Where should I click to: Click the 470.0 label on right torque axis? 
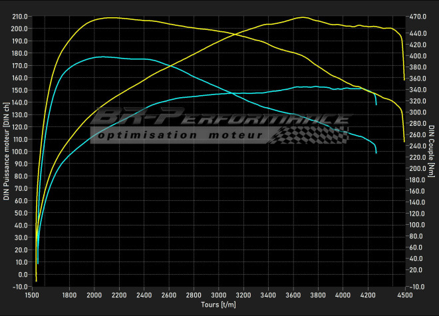pos(418,16)
